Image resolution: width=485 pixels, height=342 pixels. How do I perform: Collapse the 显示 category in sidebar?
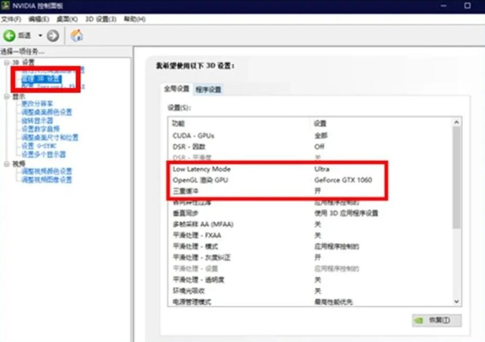coord(6,95)
